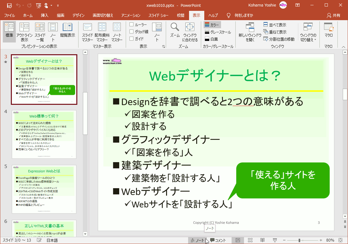Click the Share (共有) button

[334, 15]
